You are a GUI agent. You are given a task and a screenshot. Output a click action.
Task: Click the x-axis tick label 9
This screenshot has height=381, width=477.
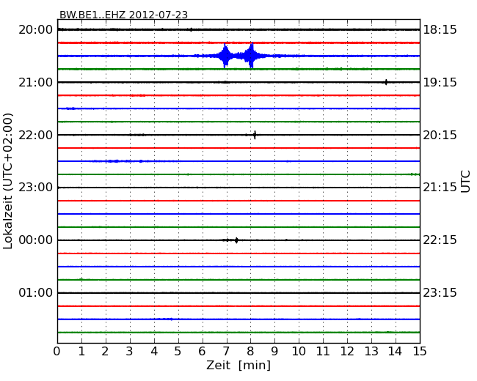[274, 351]
